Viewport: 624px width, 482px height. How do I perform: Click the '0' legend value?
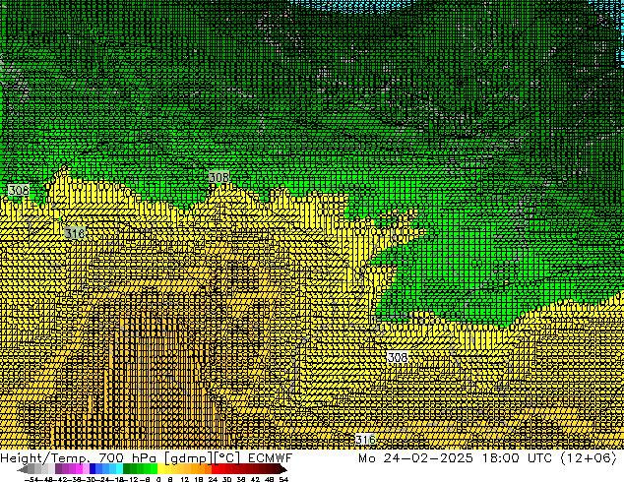pos(158,479)
